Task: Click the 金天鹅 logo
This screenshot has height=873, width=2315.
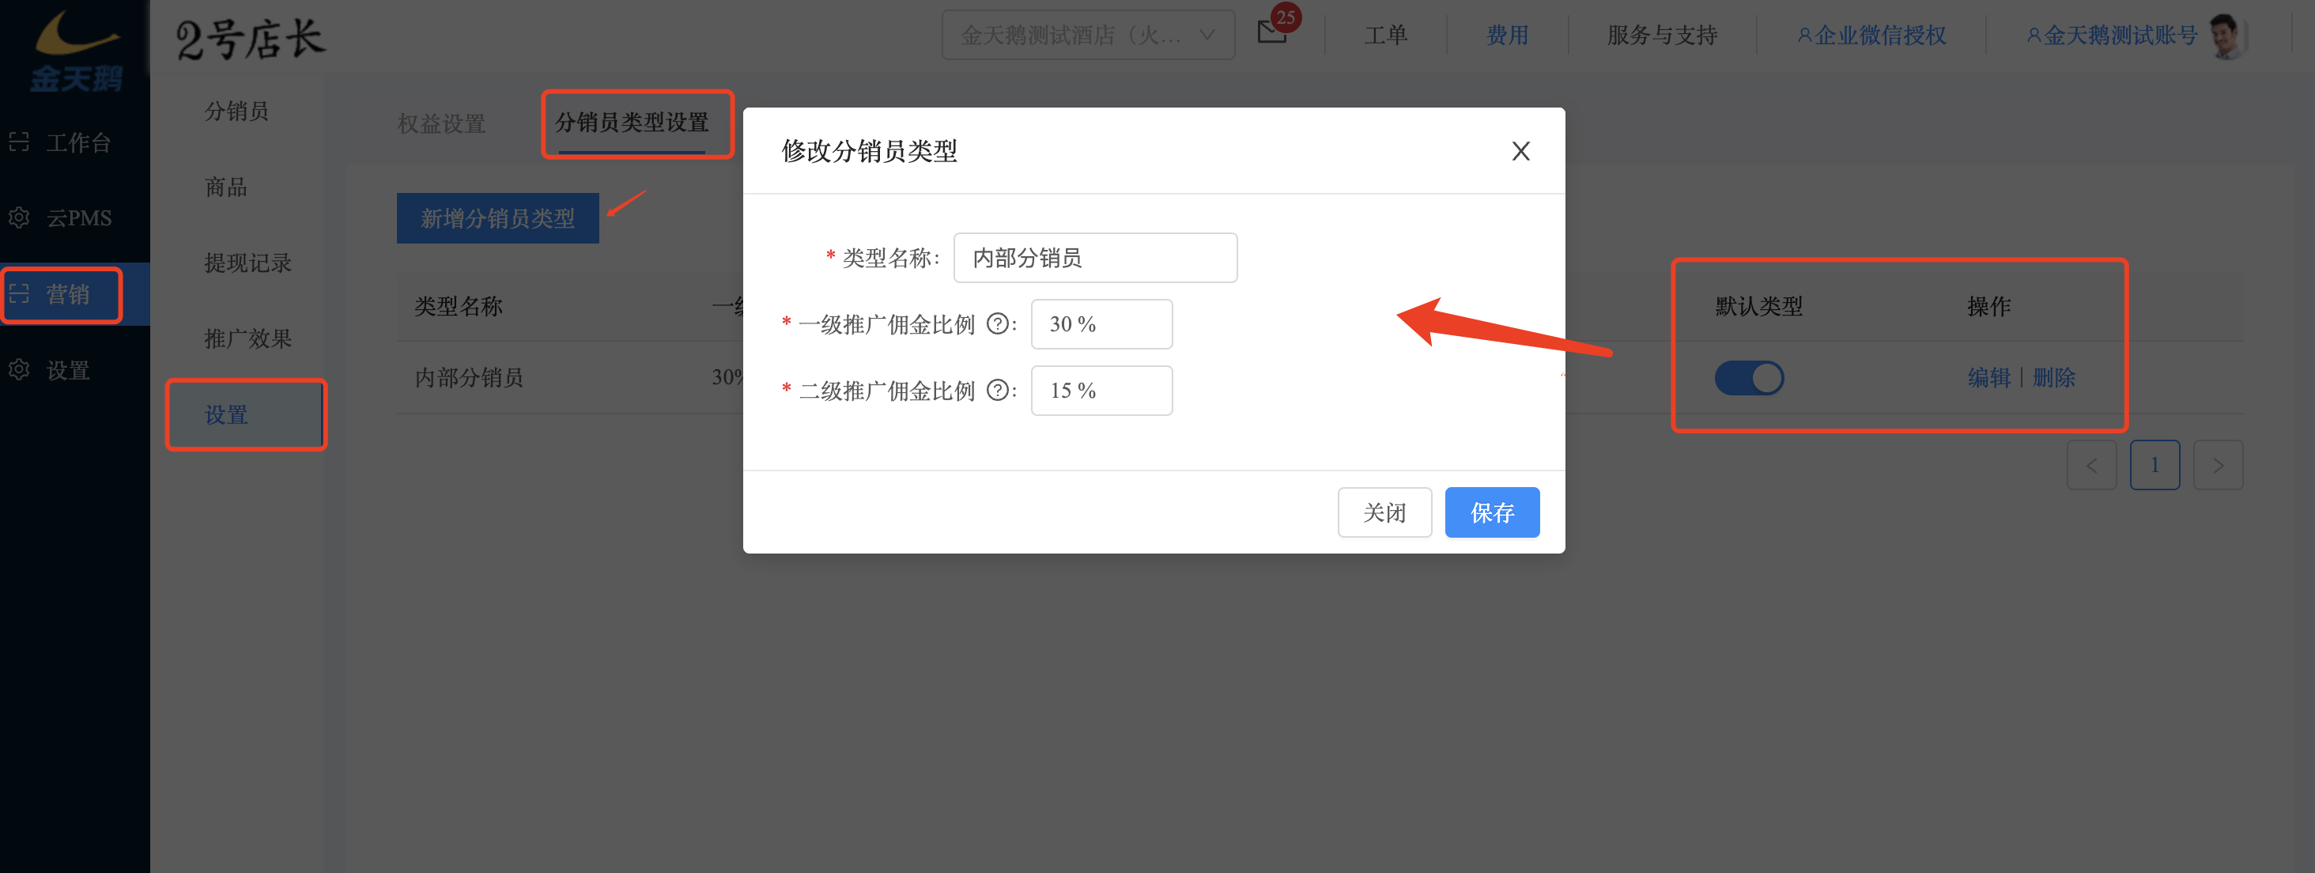Action: pos(75,50)
